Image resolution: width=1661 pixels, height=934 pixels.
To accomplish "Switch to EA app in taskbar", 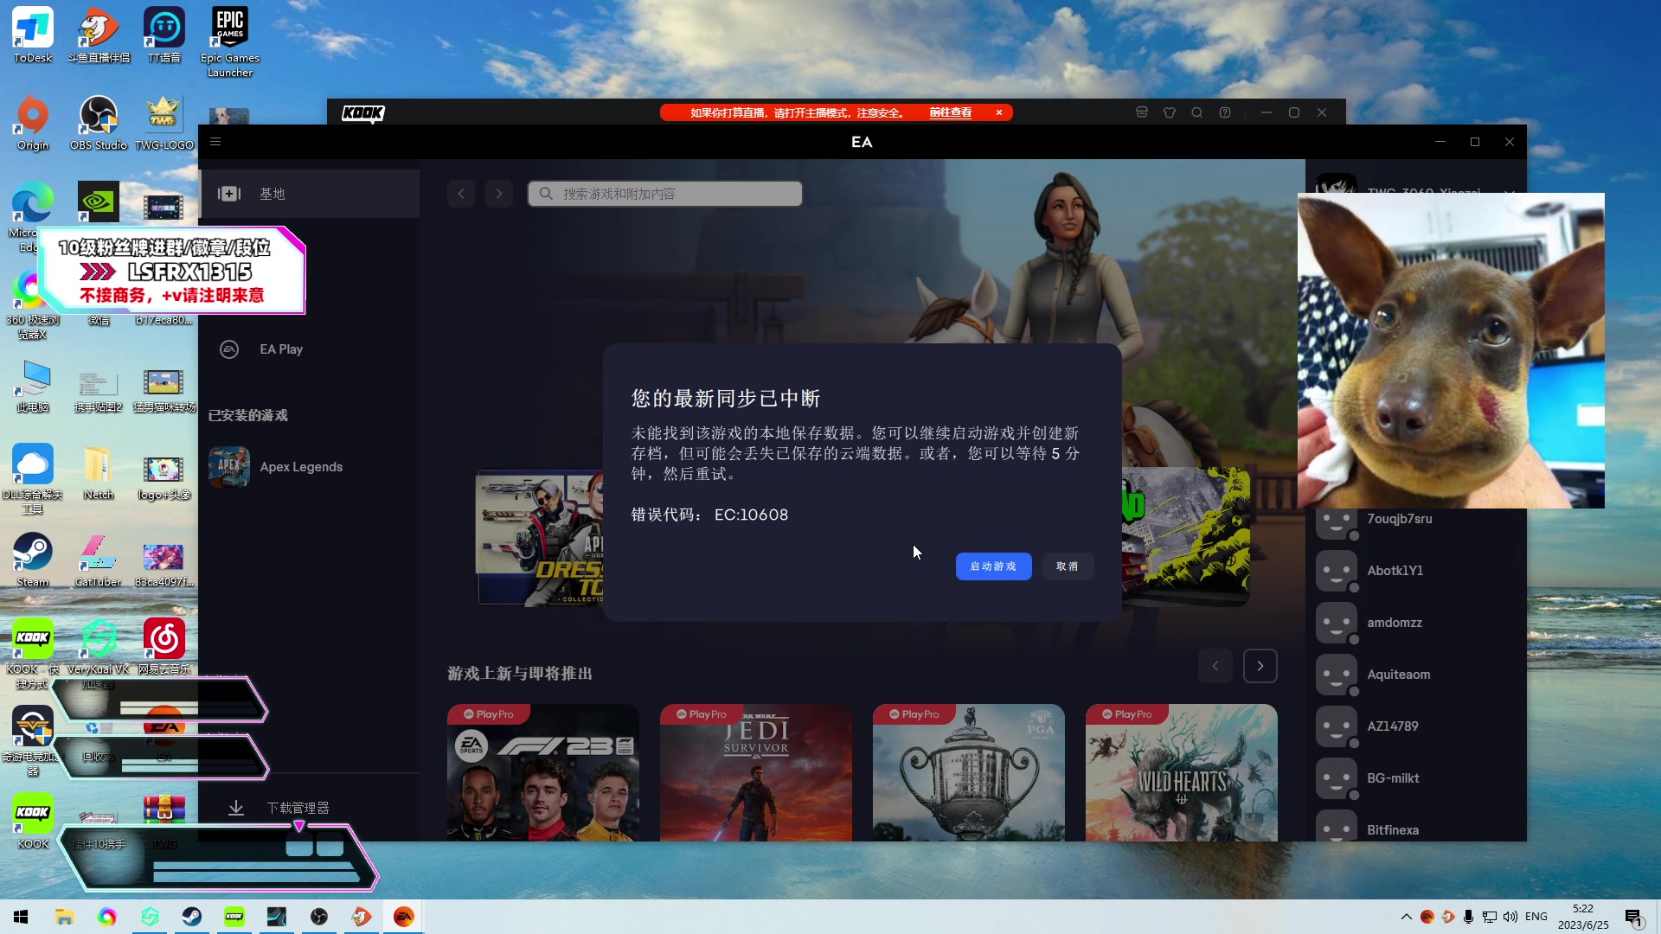I will (x=404, y=917).
